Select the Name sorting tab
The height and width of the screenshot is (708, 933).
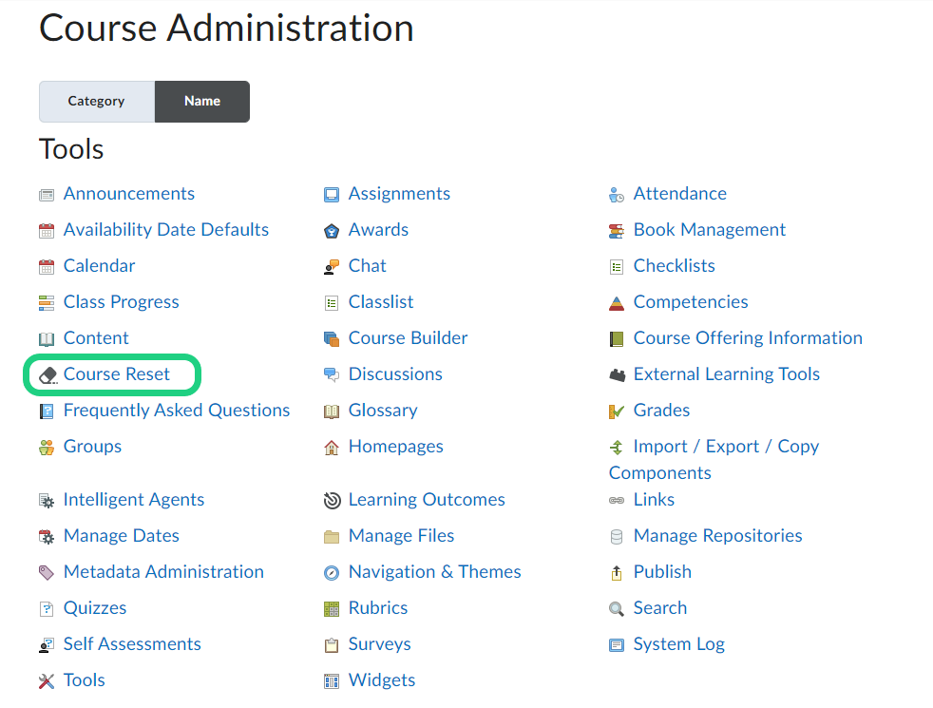pyautogui.click(x=202, y=102)
